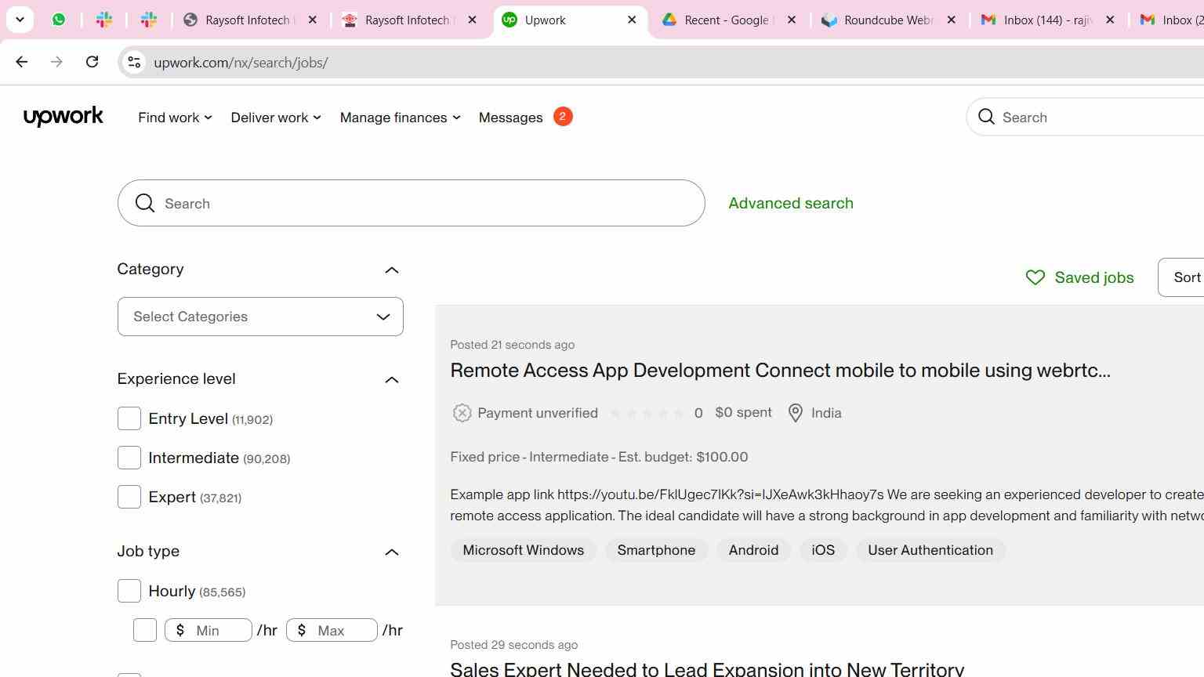Click the iOS skill tag
The height and width of the screenshot is (677, 1204).
click(x=823, y=550)
